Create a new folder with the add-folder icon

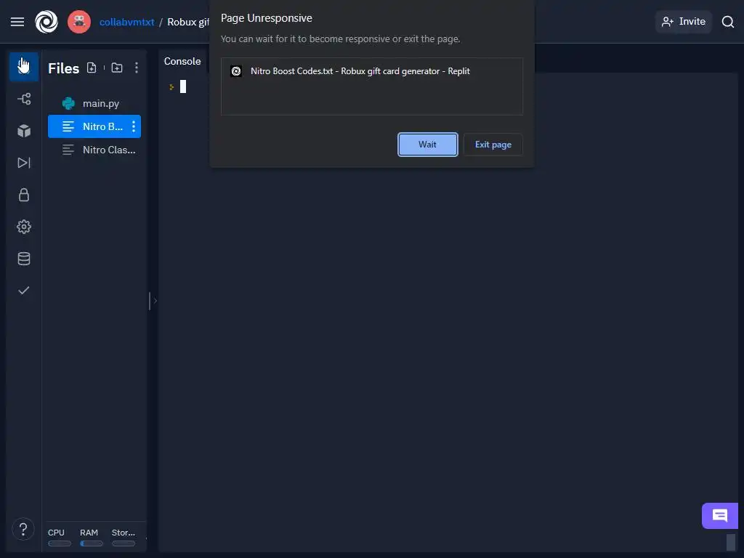pos(117,68)
